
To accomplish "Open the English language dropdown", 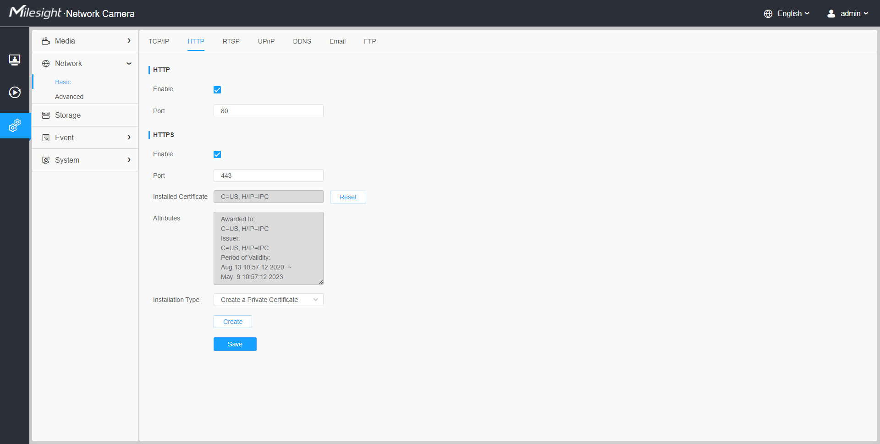I will (x=793, y=14).
